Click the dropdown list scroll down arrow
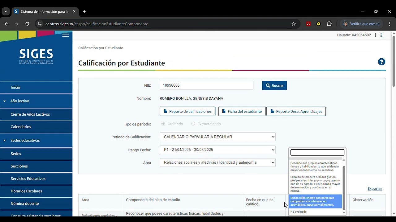 coord(344,212)
